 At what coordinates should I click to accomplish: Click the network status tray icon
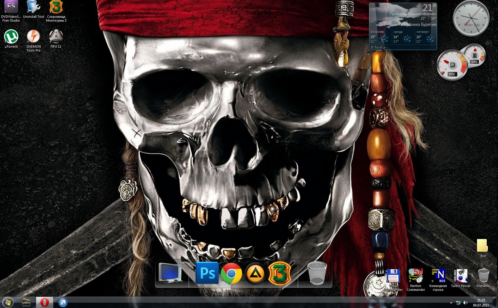click(458, 303)
